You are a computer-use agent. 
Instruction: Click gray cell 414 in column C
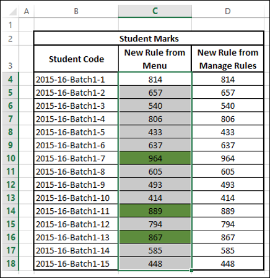155,198
